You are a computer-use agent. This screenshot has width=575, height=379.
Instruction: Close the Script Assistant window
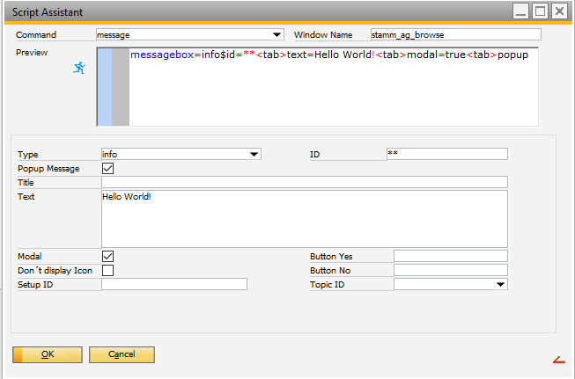coord(560,11)
